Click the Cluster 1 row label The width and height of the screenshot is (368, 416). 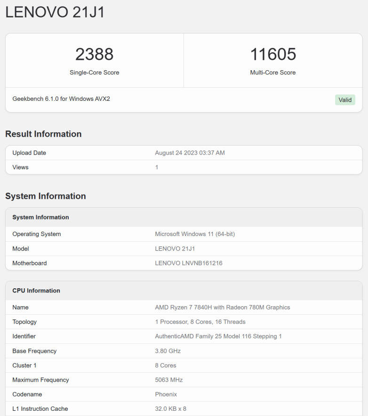[24, 365]
